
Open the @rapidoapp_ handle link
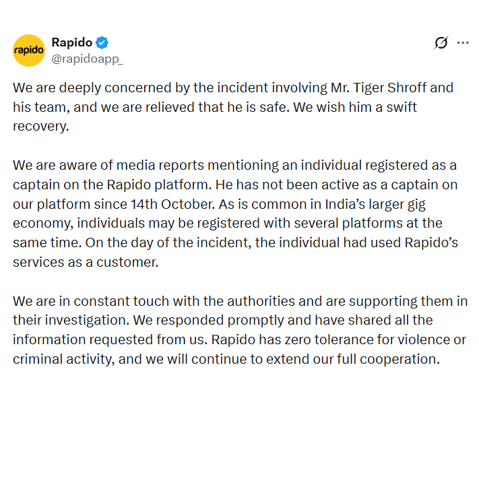click(88, 59)
